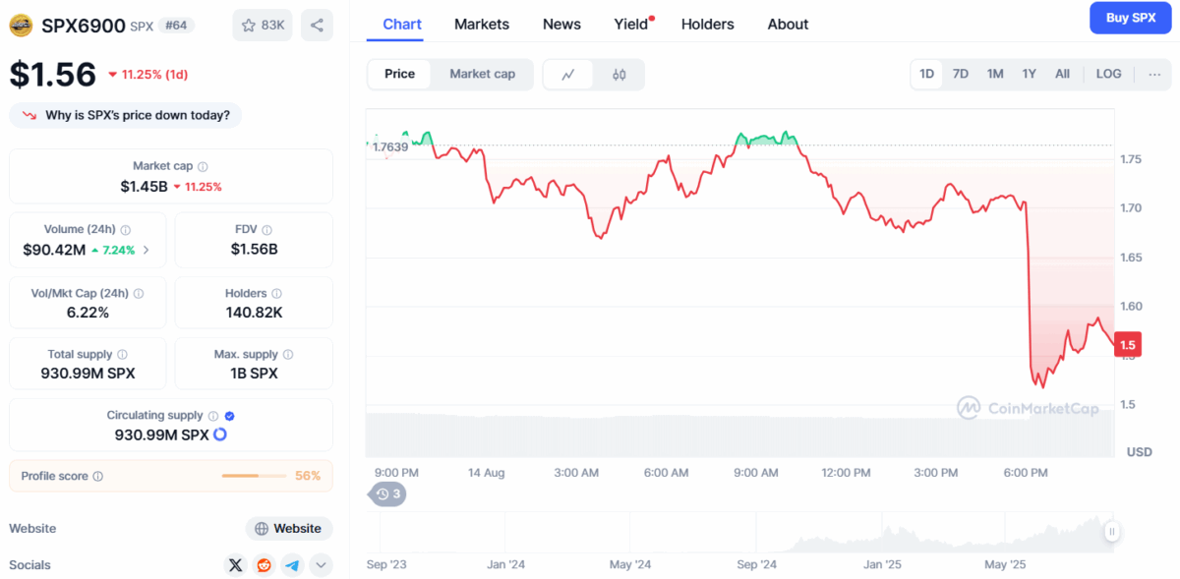Screen dimensions: 1180x579
Task: Toggle LOG scale on the chart
Action: coord(1108,75)
